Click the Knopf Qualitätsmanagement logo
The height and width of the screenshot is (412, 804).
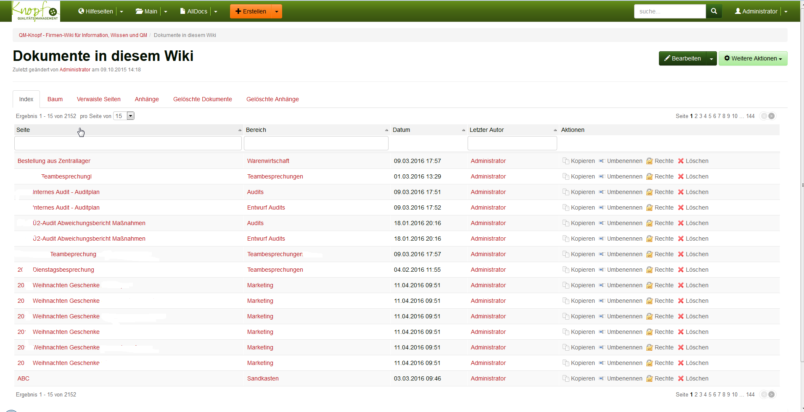click(36, 11)
